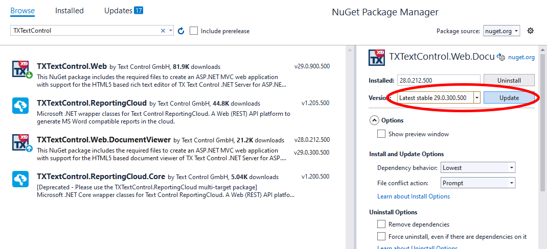The image size is (547, 249).
Task: Select the TXTextControl.ReportingCloud.Core package title
Action: [101, 176]
